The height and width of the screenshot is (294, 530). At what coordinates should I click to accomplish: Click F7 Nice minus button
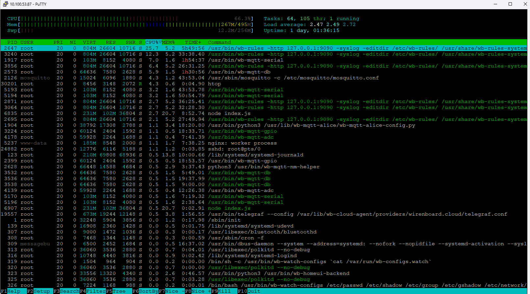tap(171, 291)
